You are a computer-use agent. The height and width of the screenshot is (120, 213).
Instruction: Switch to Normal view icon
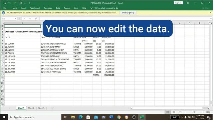167,112
